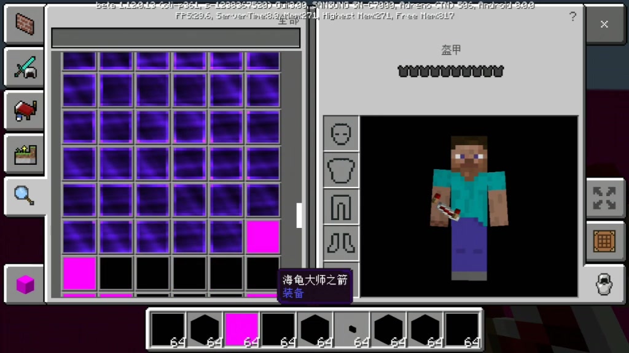Viewport: 629px width, 353px height.
Task: Select the second hotbar slot with black hexagon
Action: (x=205, y=329)
